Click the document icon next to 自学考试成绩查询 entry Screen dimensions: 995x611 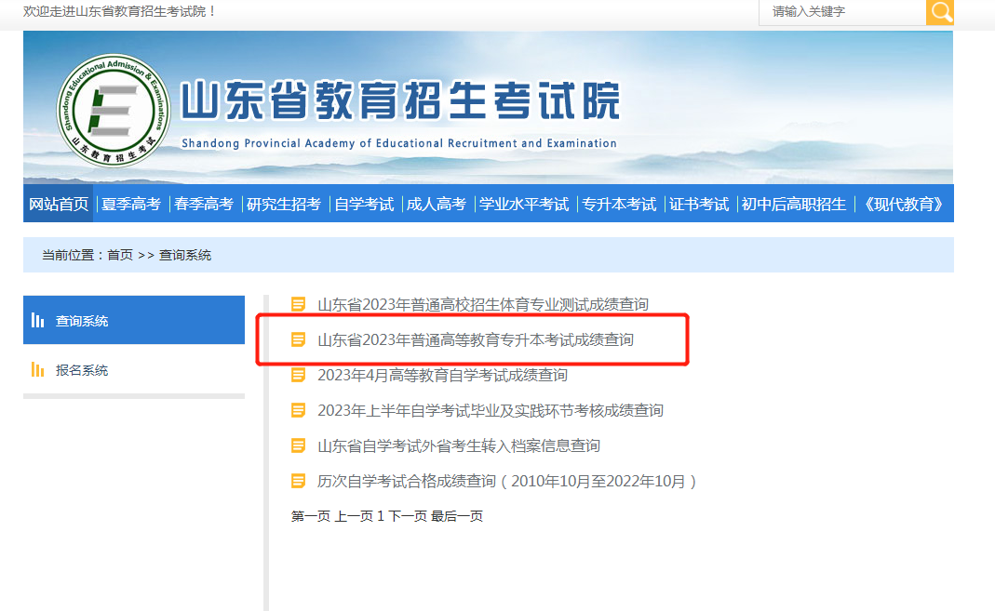(x=298, y=376)
